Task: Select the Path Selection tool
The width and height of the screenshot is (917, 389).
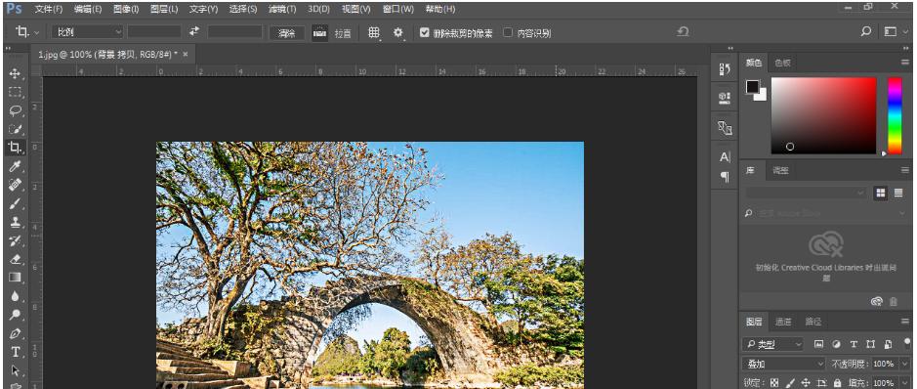Action: [x=16, y=370]
